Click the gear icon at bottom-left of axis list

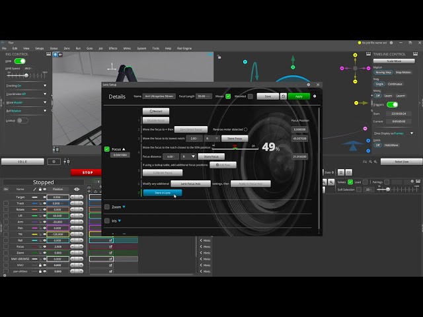5,275
